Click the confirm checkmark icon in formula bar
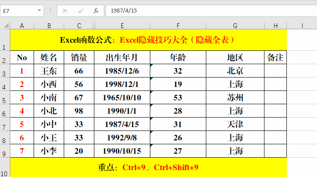This screenshot has width=317, height=177. (x=81, y=11)
